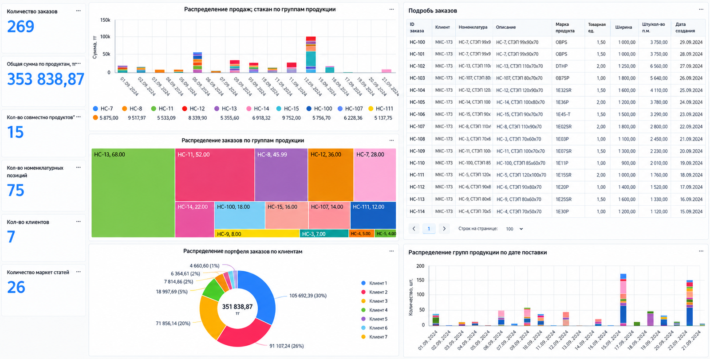This screenshot has height=359, width=710.
Task: Select page 1 in table pagination
Action: (x=429, y=229)
